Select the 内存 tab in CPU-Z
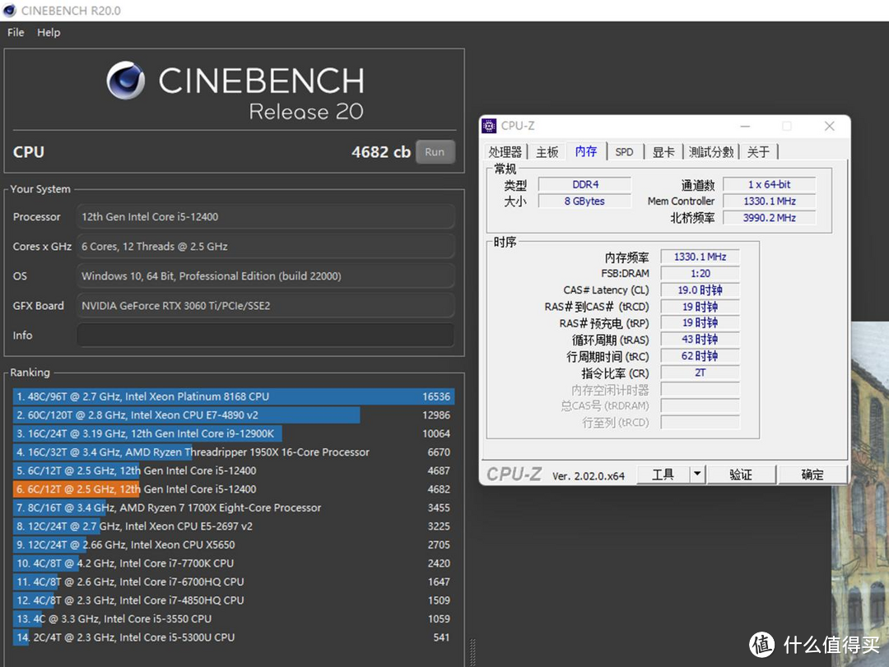 click(x=586, y=151)
